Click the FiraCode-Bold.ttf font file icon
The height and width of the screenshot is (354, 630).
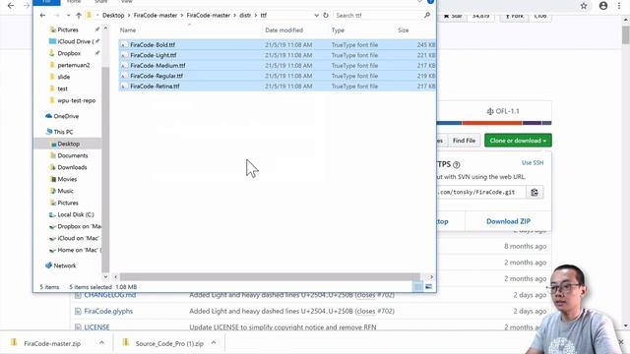(124, 45)
